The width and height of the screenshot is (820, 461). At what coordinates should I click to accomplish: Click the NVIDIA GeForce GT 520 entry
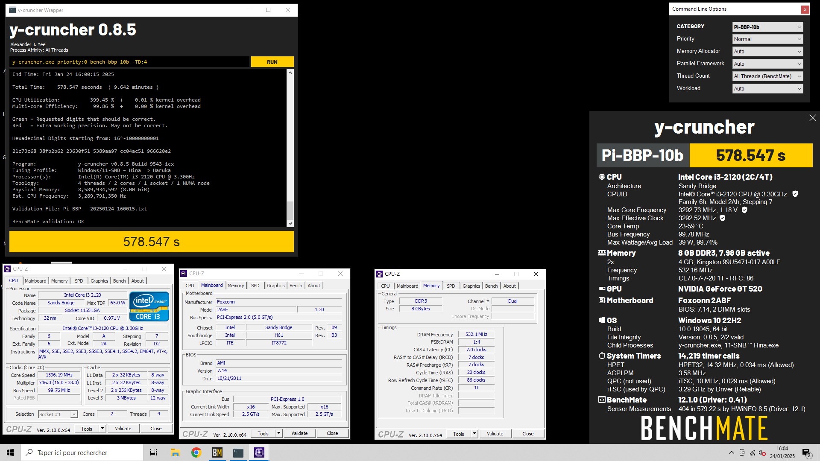tap(720, 289)
